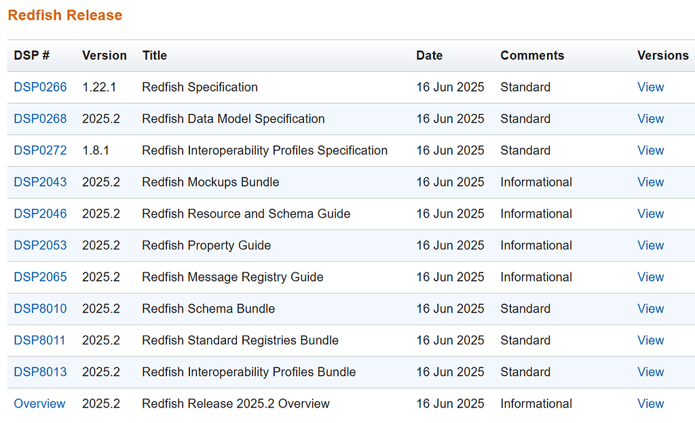Click the Redfish Release heading
The width and height of the screenshot is (695, 423).
(64, 15)
